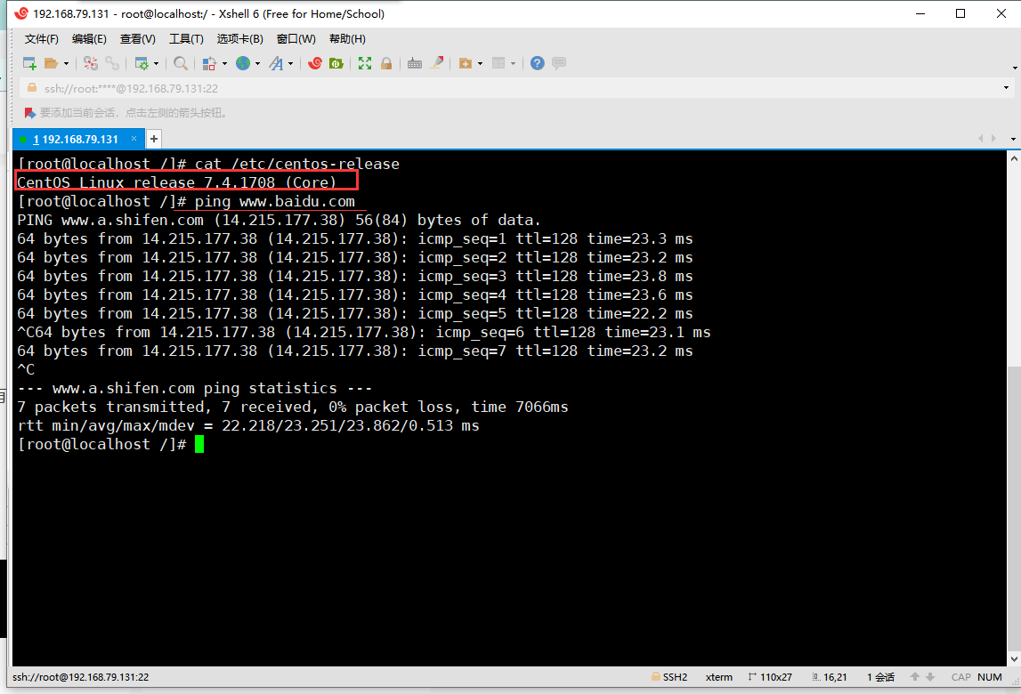Open the virtual keyboard icon
This screenshot has width=1021, height=694.
coord(414,63)
